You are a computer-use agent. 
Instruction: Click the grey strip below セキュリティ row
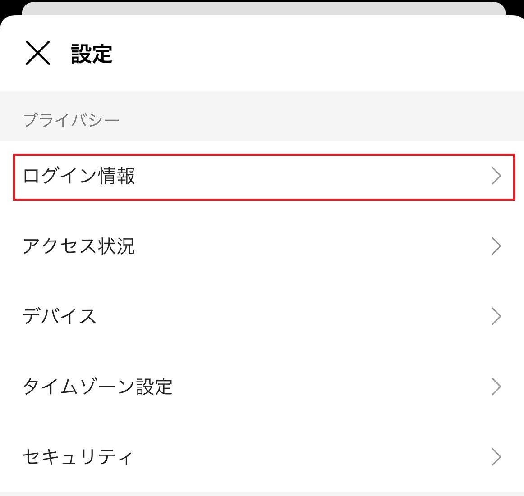pos(262,493)
